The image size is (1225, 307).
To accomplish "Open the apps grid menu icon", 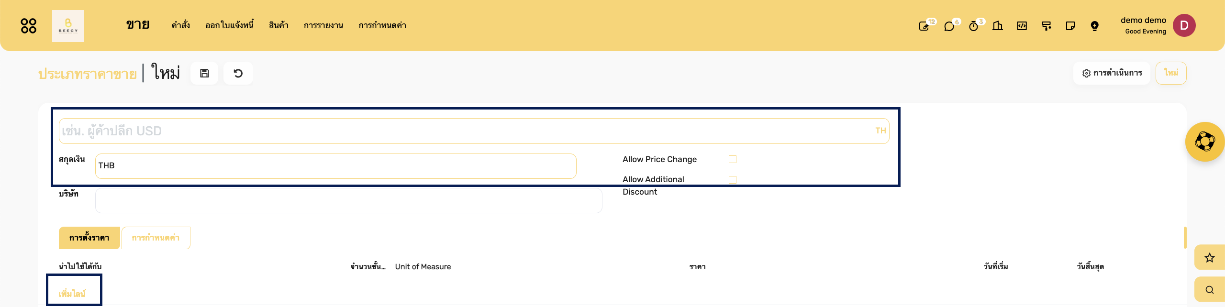I will 29,26.
